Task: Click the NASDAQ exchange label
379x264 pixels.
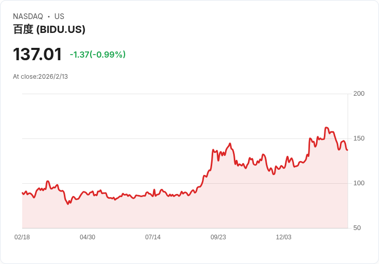Action: pyautogui.click(x=28, y=16)
